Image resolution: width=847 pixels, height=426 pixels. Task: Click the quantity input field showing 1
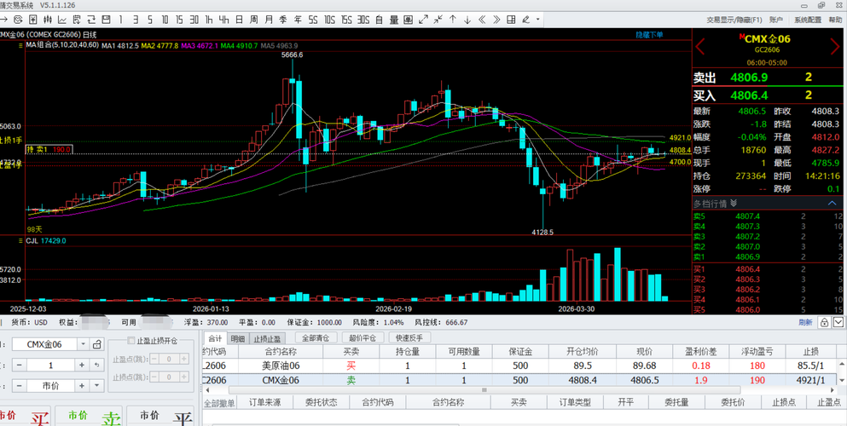51,365
